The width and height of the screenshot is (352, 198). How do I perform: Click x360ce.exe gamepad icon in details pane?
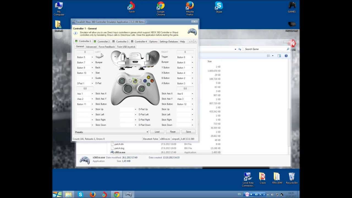(85, 160)
